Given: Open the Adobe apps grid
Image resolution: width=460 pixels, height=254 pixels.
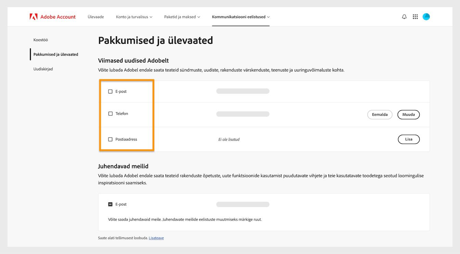Looking at the screenshot, I should click(x=415, y=16).
